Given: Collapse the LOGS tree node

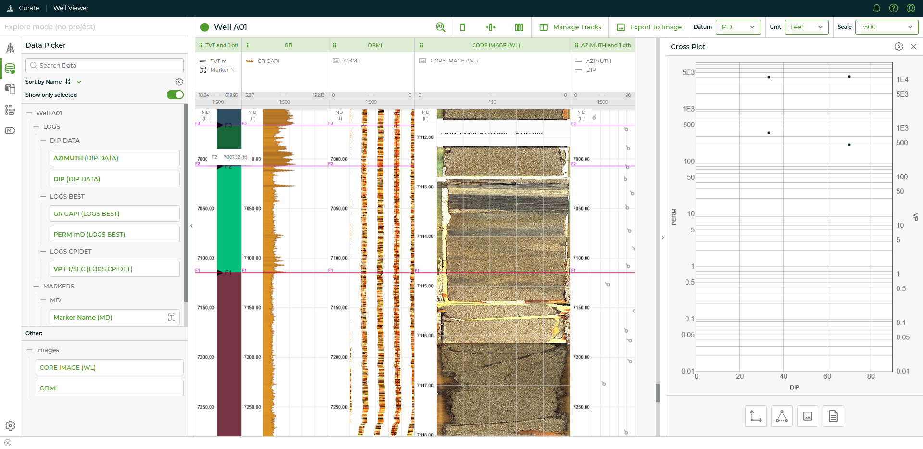Looking at the screenshot, I should click(x=36, y=127).
